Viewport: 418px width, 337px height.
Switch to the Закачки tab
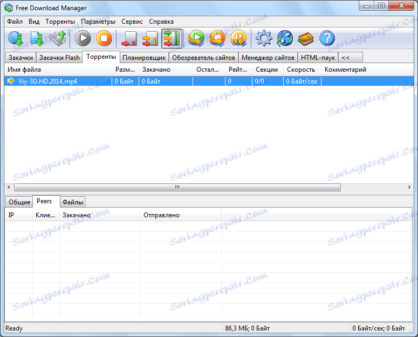pos(20,58)
